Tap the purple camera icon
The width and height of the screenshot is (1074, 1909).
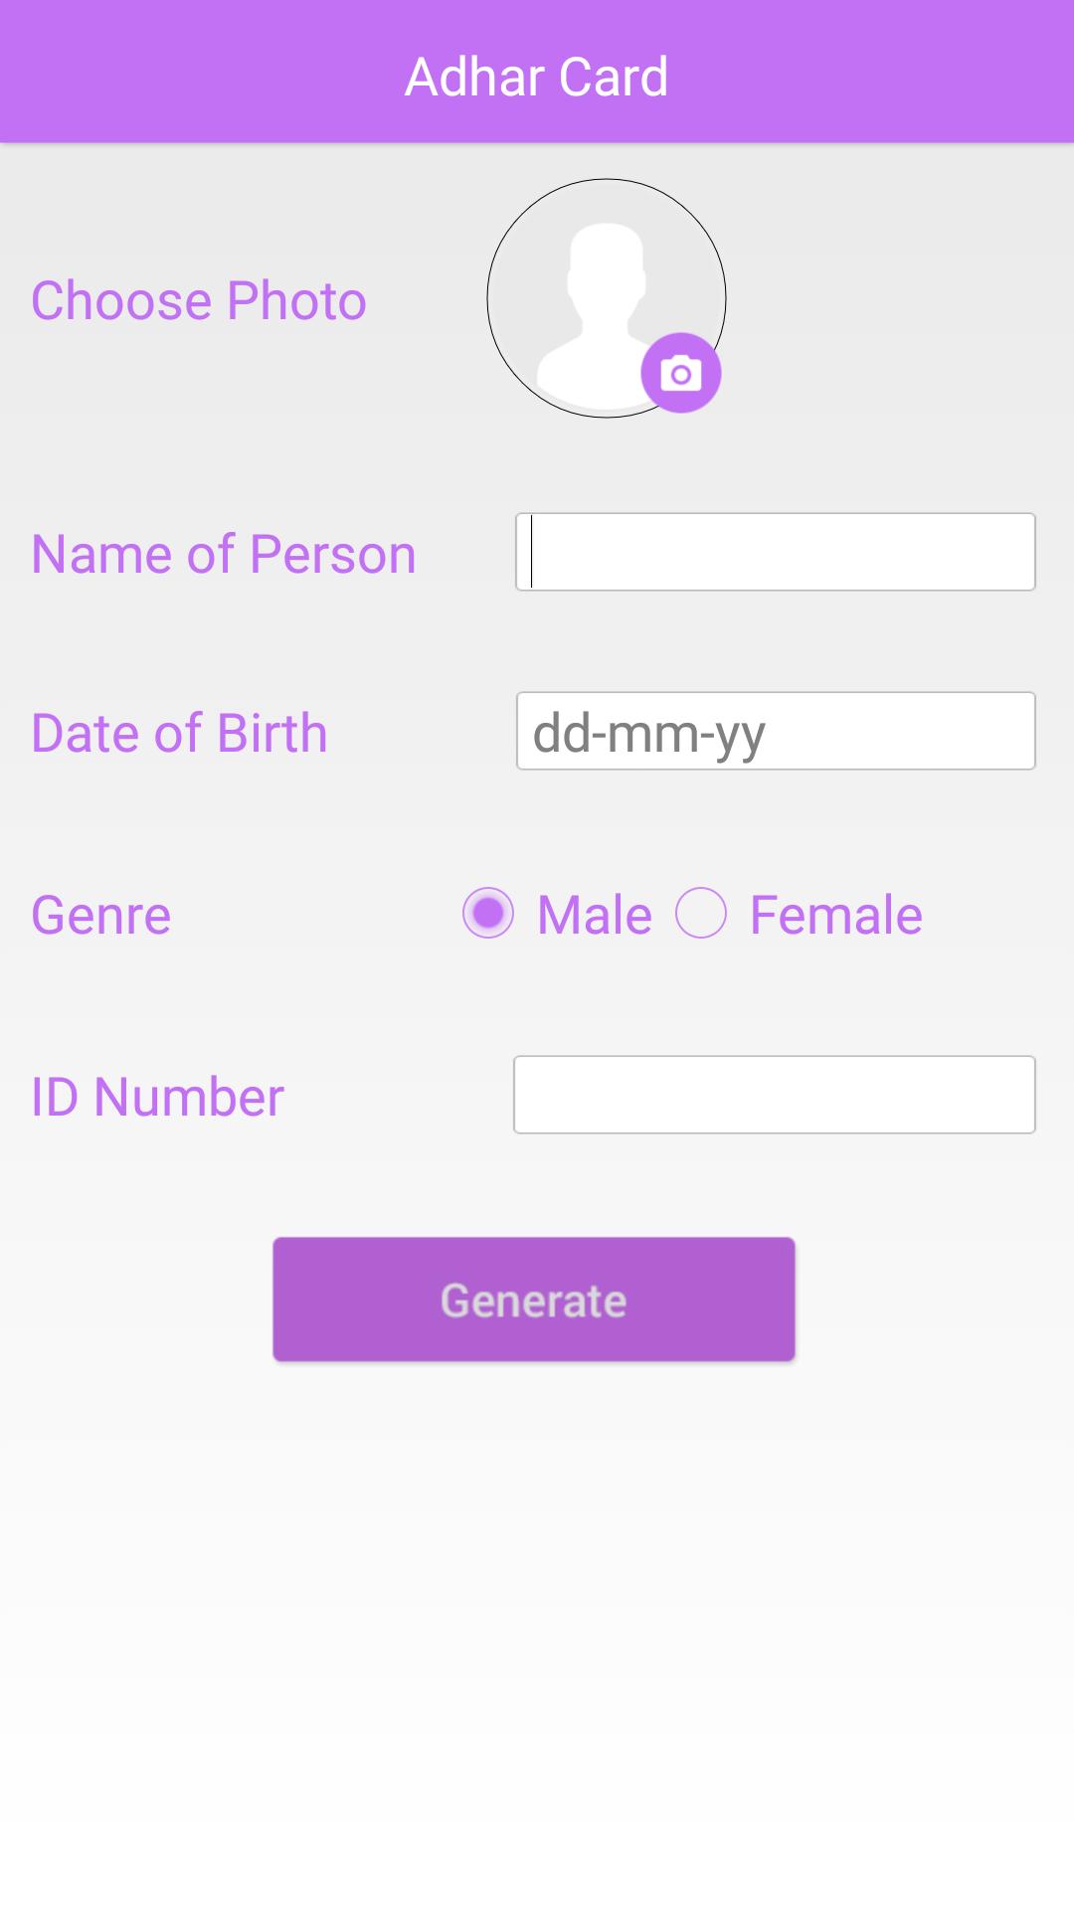[x=681, y=373]
